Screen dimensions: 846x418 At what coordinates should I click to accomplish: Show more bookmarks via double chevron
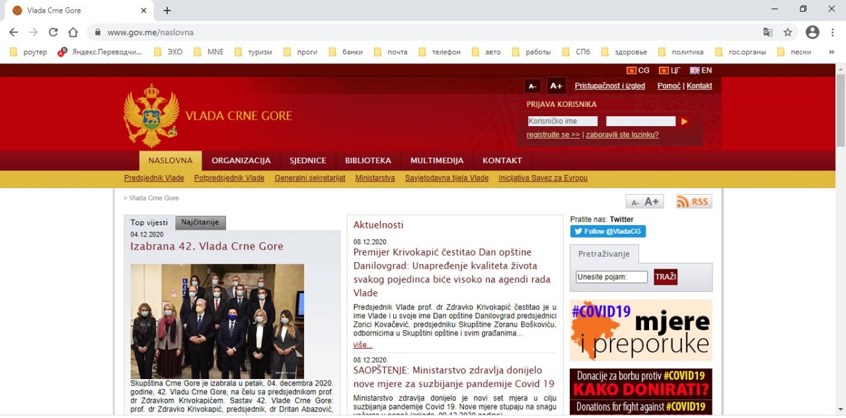pos(831,52)
